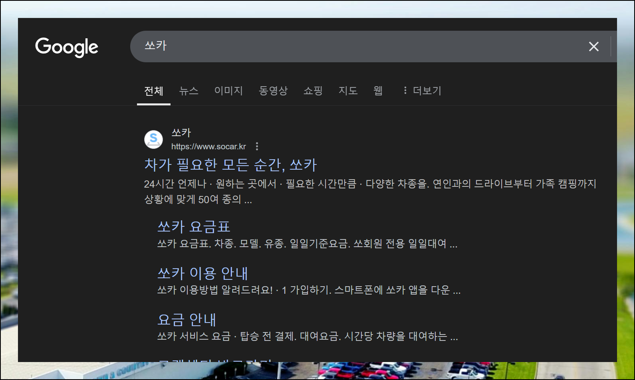Screen dimensions: 635x380
Task: Click the snippet '쏘카 이용방법 알려드려요!'
Action: coord(309,290)
